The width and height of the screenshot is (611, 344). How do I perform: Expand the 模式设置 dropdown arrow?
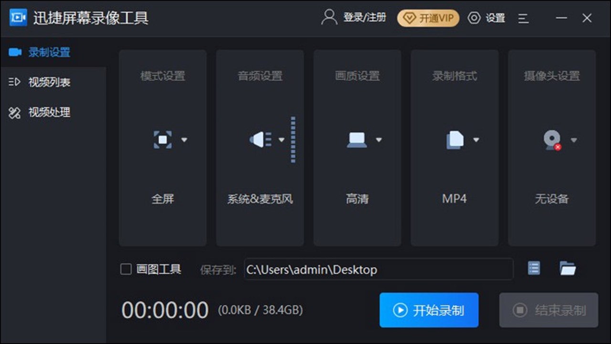[184, 140]
